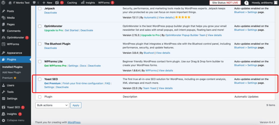View details for Yoast SEO

tap(165, 88)
